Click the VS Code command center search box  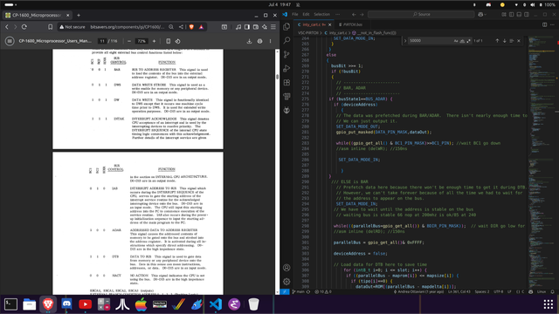tap(421, 15)
